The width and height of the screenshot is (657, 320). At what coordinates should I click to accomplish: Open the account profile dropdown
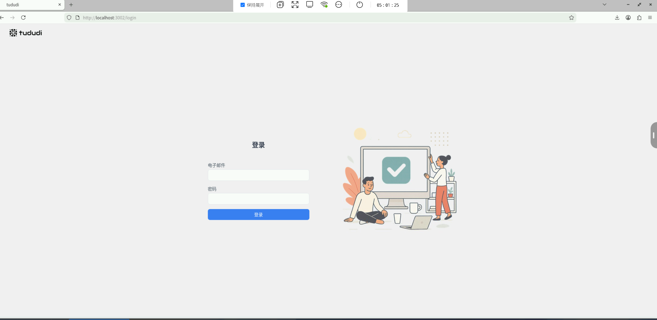pos(628,18)
